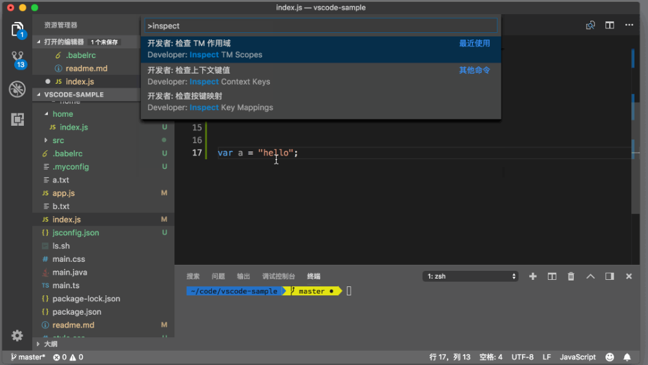Image resolution: width=648 pixels, height=365 pixels.
Task: Click the notifications bell in status bar
Action: coord(627,357)
